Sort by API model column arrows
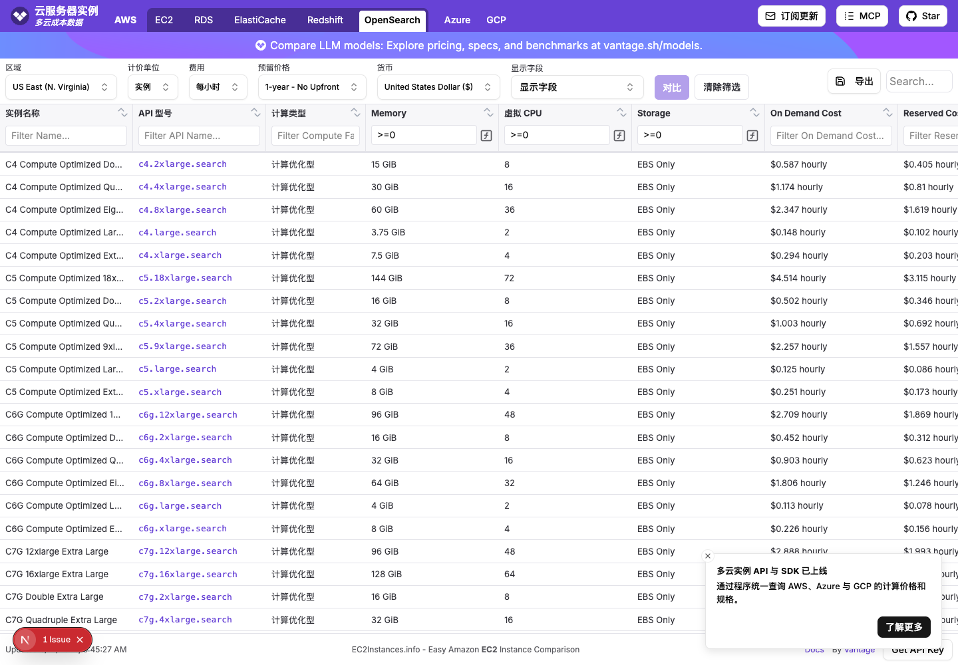 [255, 112]
